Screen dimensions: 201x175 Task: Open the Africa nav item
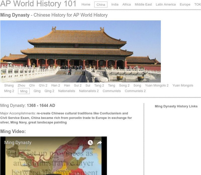(127, 4)
